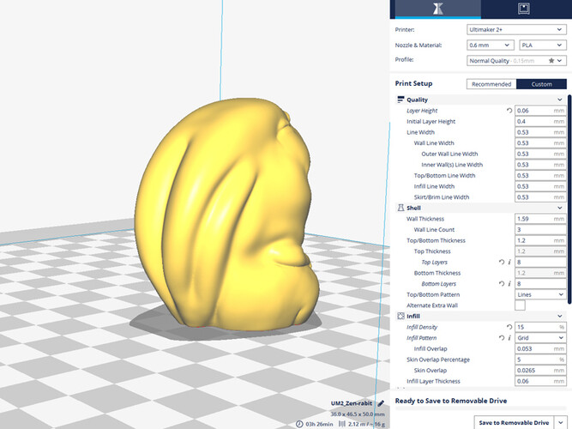
Task: Reset Infill Density to default
Action: [x=509, y=327]
